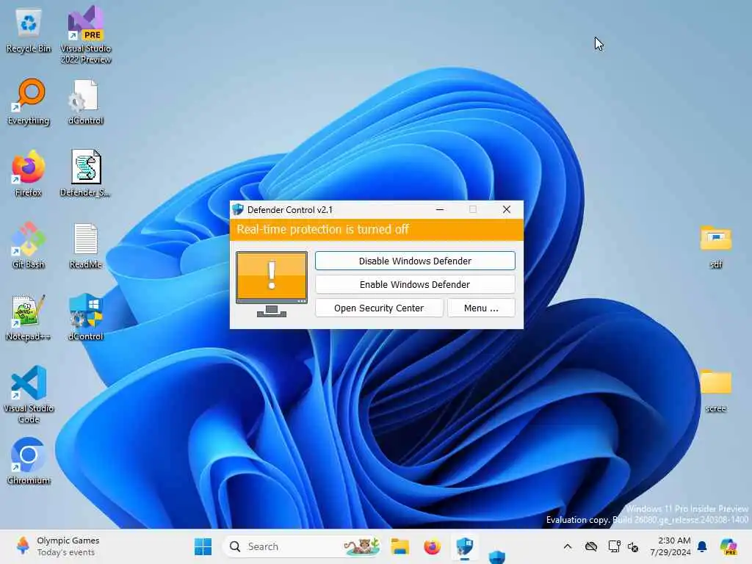The image size is (752, 564).
Task: Select the Git Bash shortcut
Action: coord(29,245)
